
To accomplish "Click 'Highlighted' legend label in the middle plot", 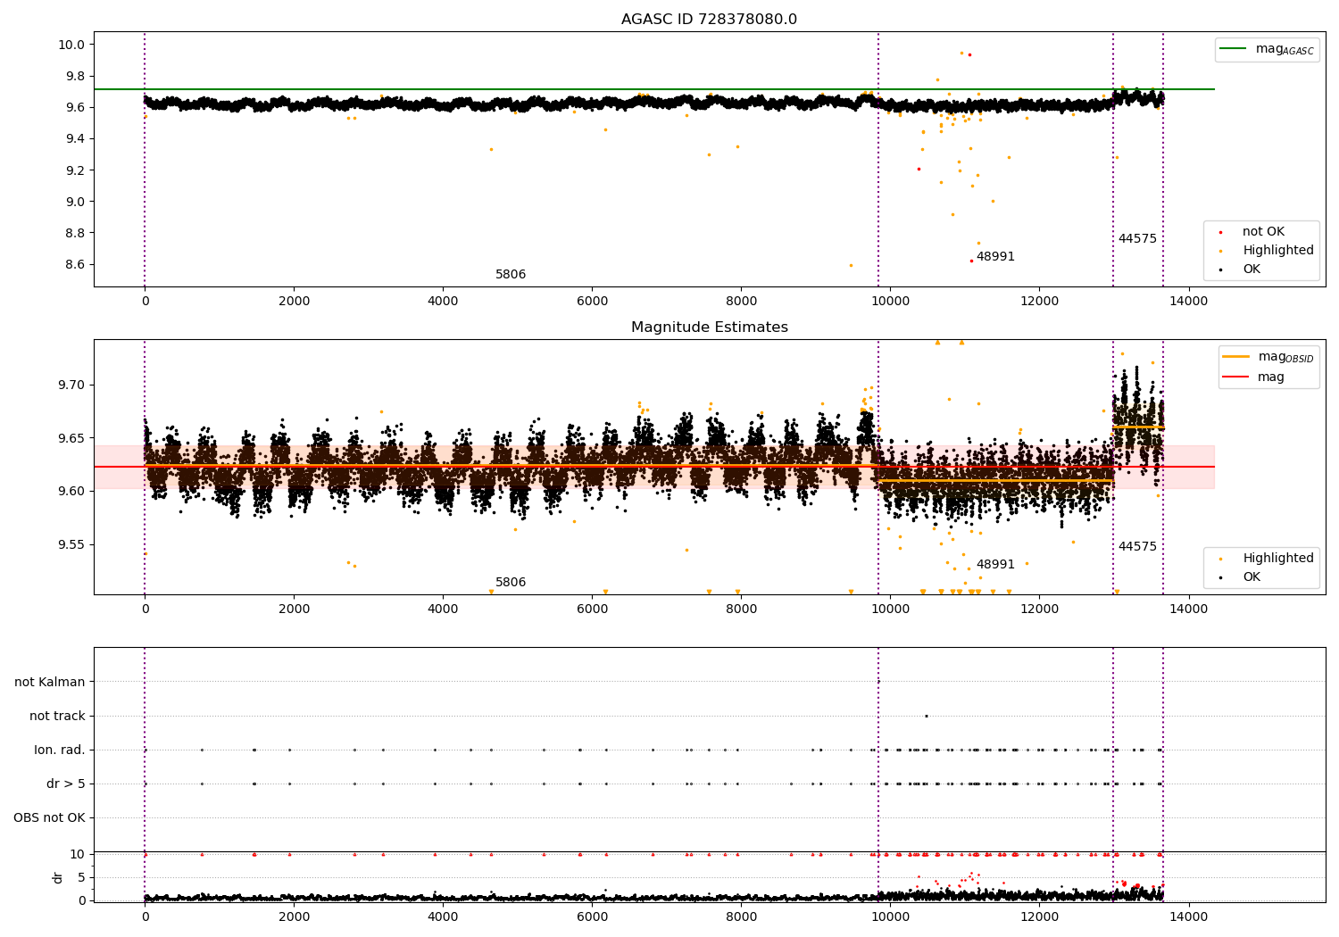I will click(1278, 559).
